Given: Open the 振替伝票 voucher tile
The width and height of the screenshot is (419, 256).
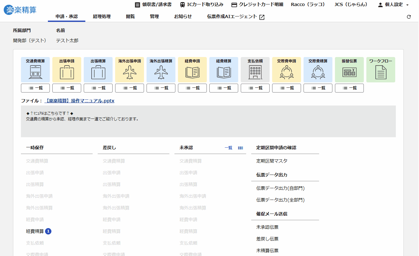Looking at the screenshot, I should click(x=349, y=70).
